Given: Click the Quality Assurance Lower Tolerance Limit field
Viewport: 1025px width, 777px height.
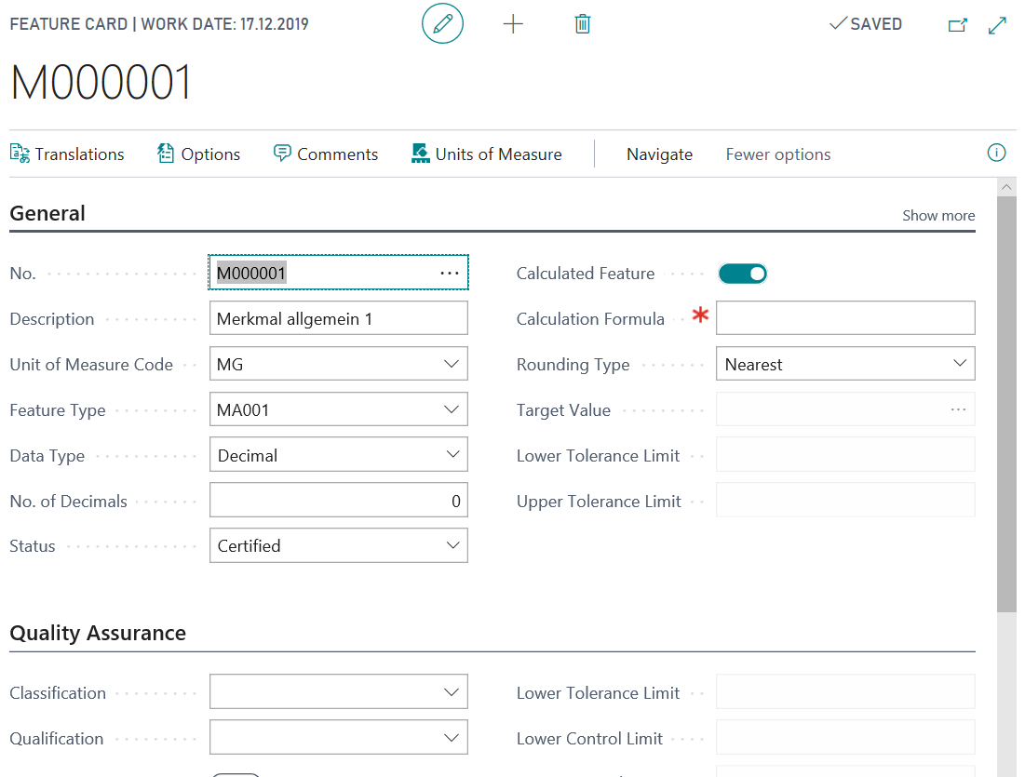Looking at the screenshot, I should [x=845, y=692].
